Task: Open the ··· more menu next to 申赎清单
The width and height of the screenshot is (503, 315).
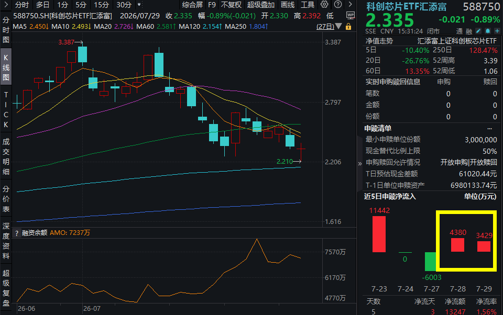Action: (489, 129)
